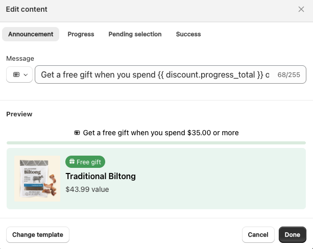
Task: Close the Edit content dialog
Action: 301,9
